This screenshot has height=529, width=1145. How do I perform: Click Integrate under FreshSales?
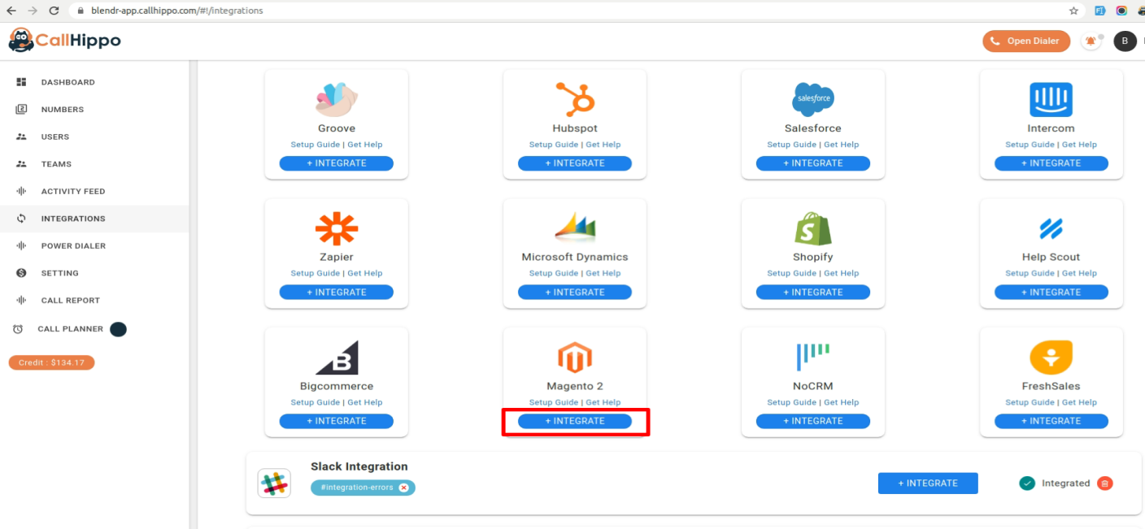click(1051, 421)
